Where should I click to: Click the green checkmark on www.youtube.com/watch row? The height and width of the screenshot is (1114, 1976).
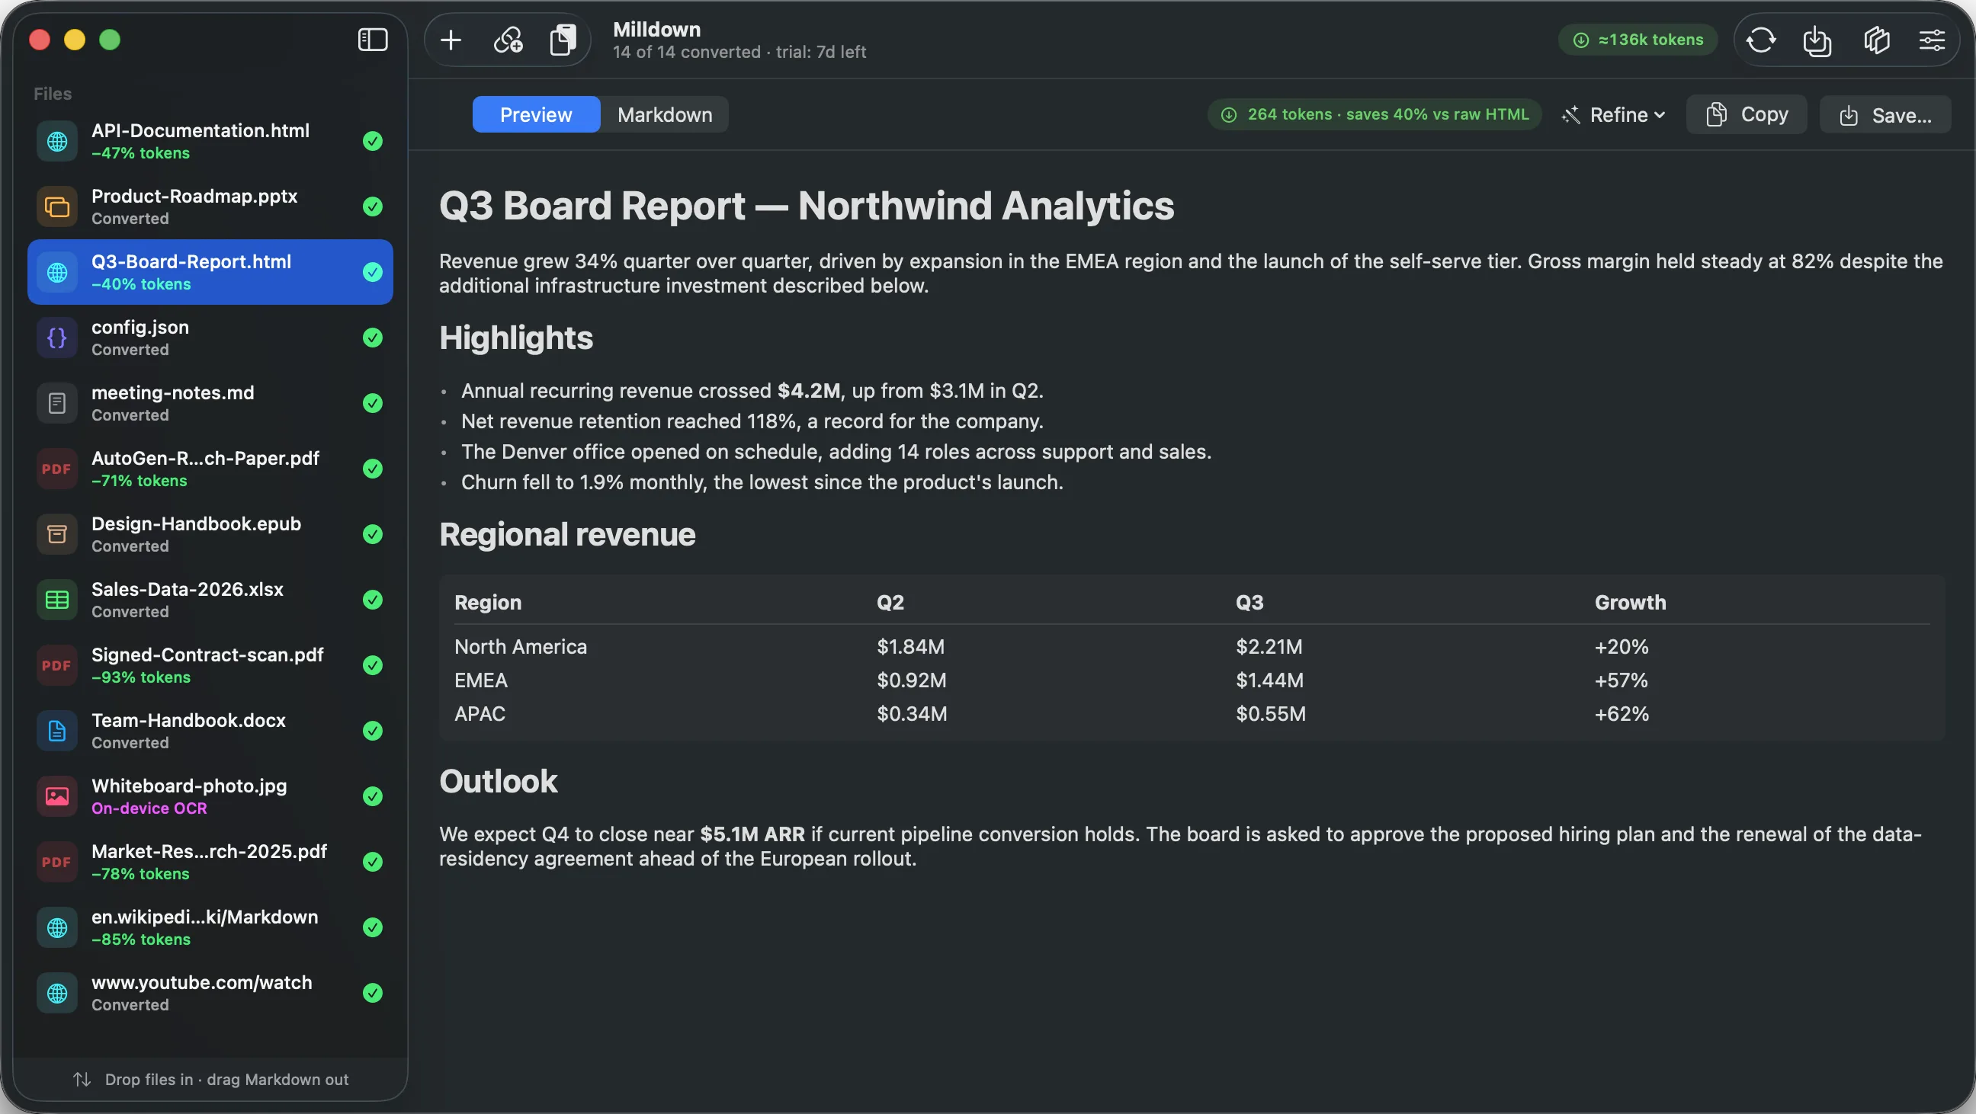click(x=373, y=993)
